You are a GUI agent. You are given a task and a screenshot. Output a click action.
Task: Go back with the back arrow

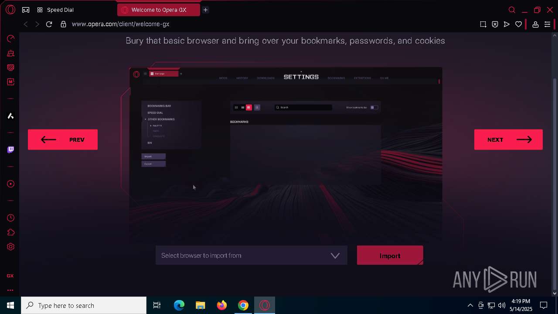tap(26, 24)
